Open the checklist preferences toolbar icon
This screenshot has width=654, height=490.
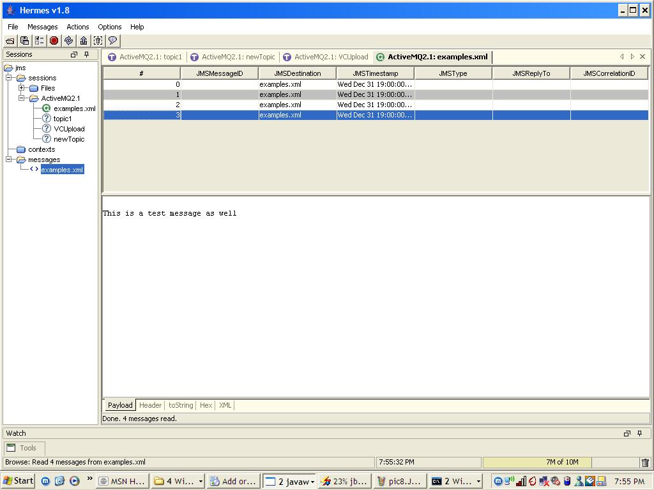[x=39, y=41]
